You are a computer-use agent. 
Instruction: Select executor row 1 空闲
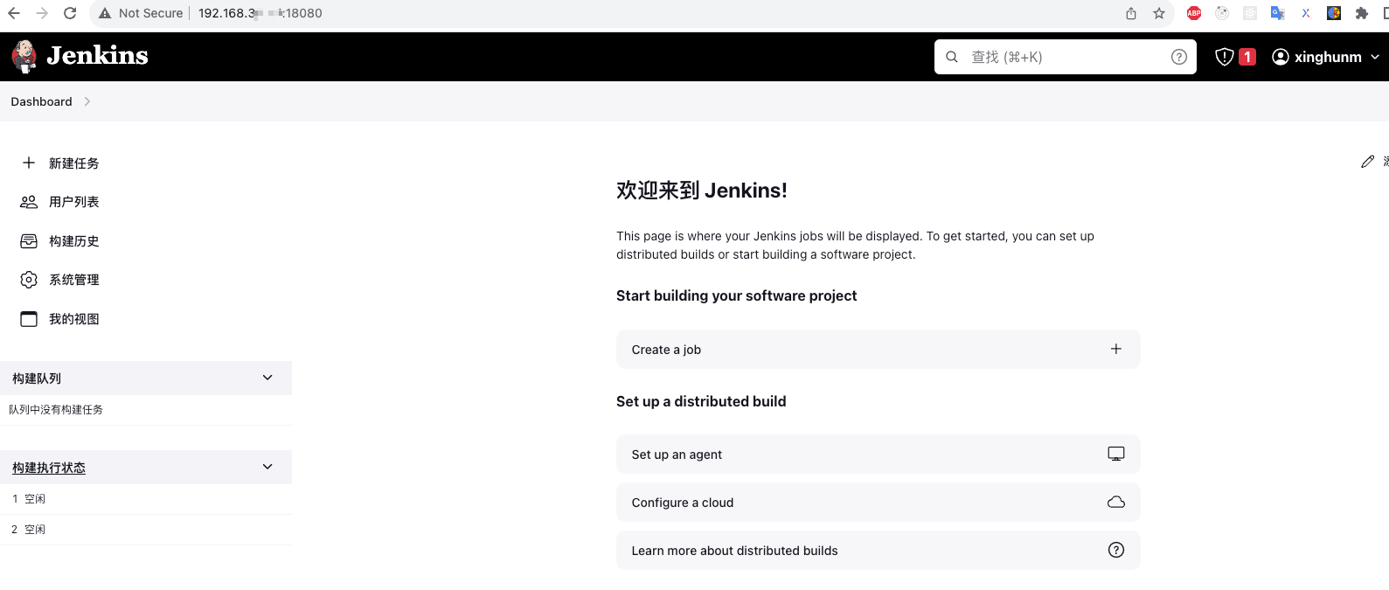tap(146, 499)
